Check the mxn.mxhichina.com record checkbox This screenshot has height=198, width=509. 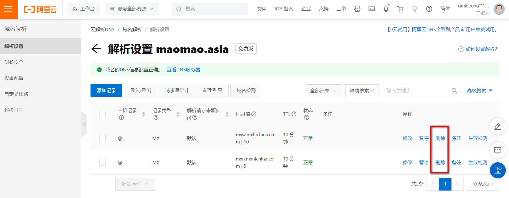[102, 162]
